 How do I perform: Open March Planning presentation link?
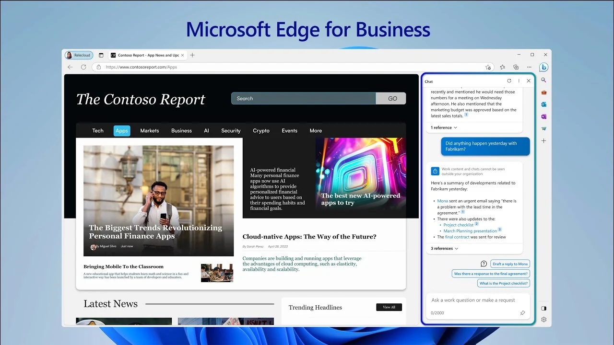[470, 231]
